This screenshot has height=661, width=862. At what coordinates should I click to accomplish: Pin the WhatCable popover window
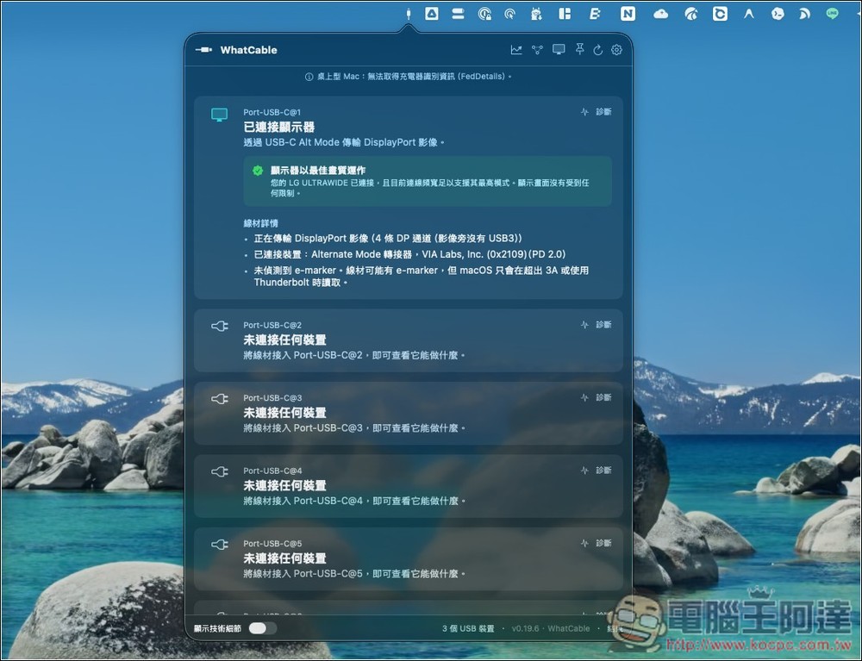[x=579, y=50]
